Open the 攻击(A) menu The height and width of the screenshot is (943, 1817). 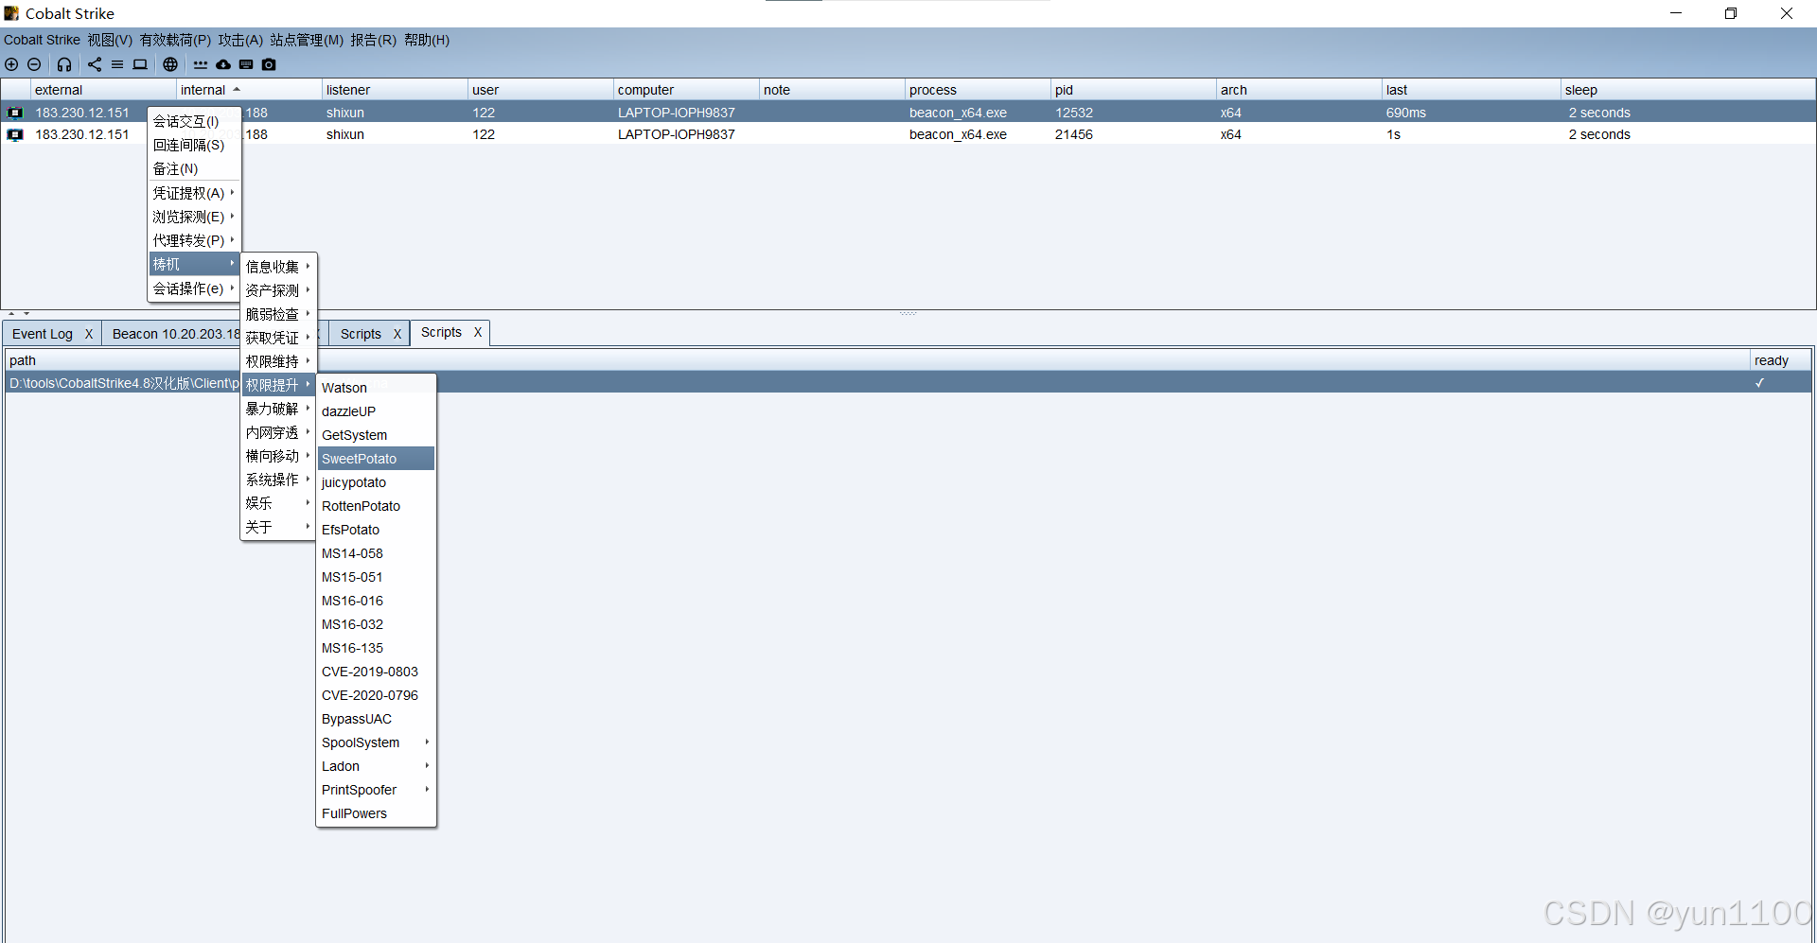point(240,40)
